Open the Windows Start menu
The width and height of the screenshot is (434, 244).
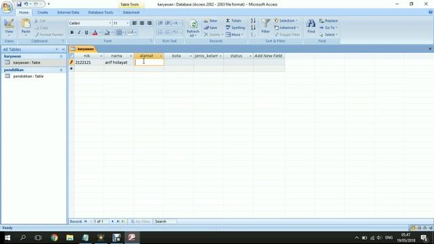click(7, 238)
